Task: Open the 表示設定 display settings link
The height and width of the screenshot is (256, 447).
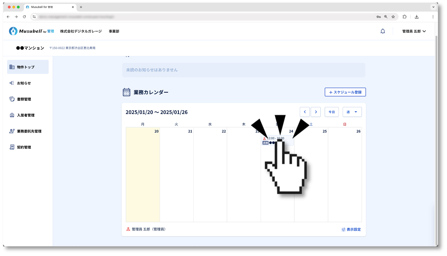Action: (x=351, y=229)
